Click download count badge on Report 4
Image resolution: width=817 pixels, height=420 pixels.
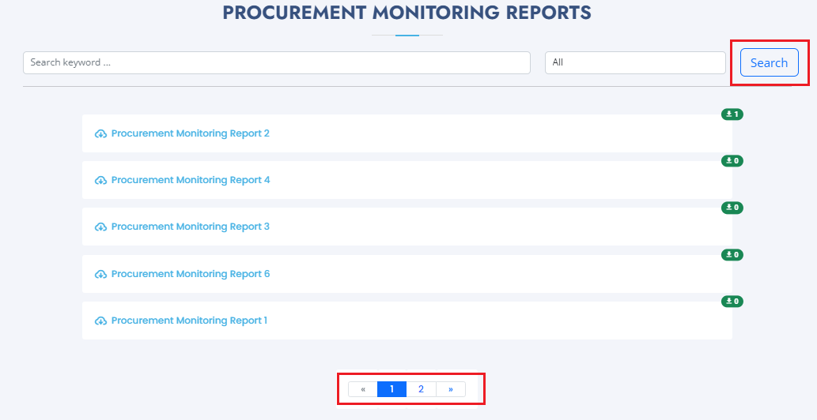[x=732, y=161]
